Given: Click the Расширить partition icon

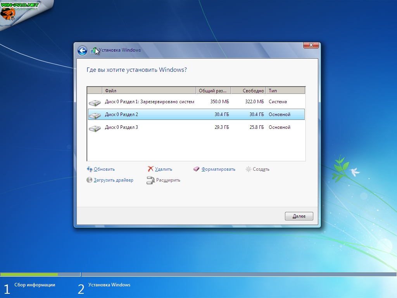Looking at the screenshot, I should coord(150,180).
